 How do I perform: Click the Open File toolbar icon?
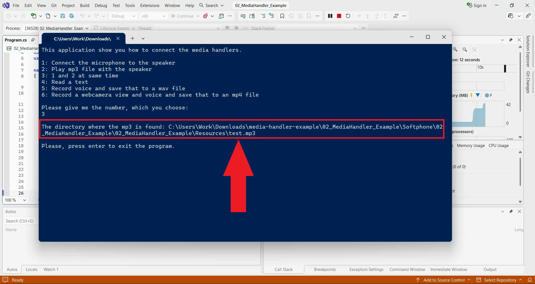tap(48, 16)
